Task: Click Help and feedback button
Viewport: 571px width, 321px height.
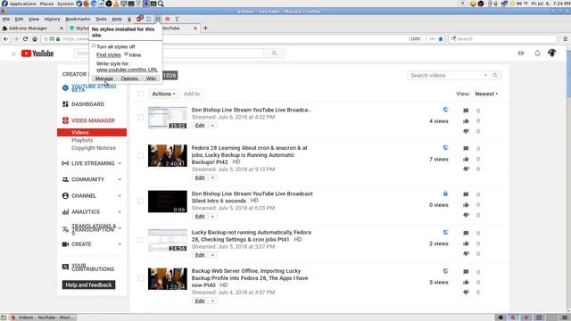Action: [88, 284]
